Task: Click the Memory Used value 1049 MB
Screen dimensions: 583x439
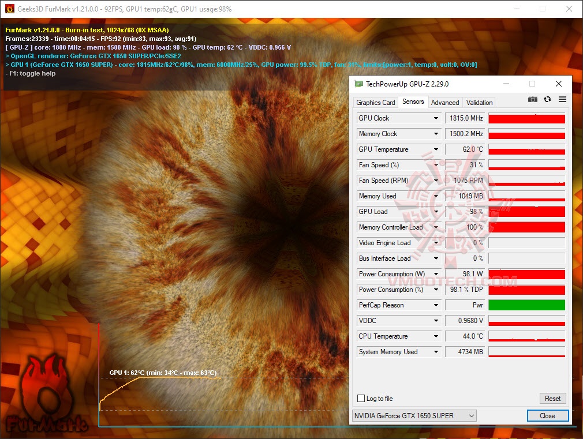Action: pos(465,196)
